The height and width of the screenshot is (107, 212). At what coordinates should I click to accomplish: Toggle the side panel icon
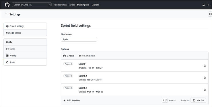210,14
